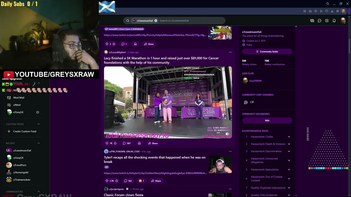Image resolution: width=351 pixels, height=197 pixels.
Task: Give award on the Lacy marathon post
Action: [139, 143]
